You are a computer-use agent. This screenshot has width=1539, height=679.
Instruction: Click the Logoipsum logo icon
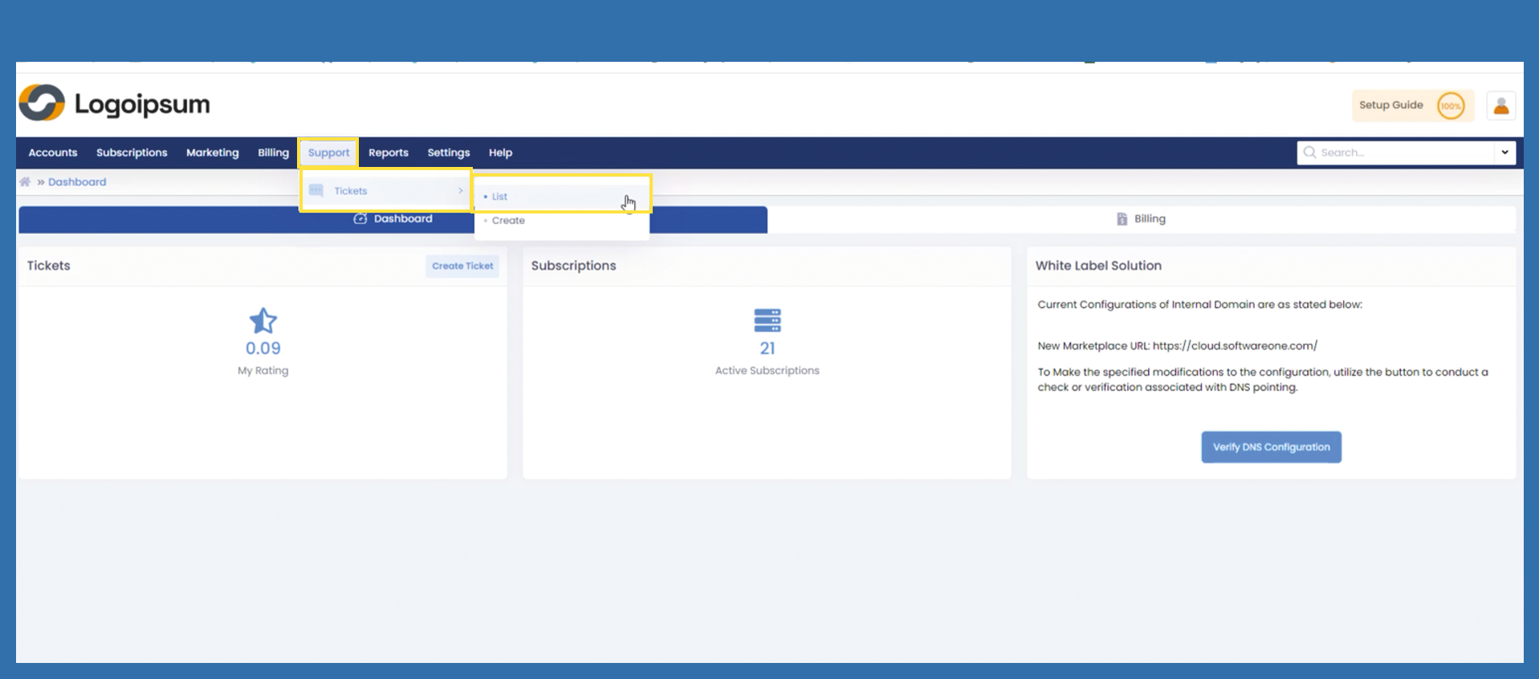[42, 104]
